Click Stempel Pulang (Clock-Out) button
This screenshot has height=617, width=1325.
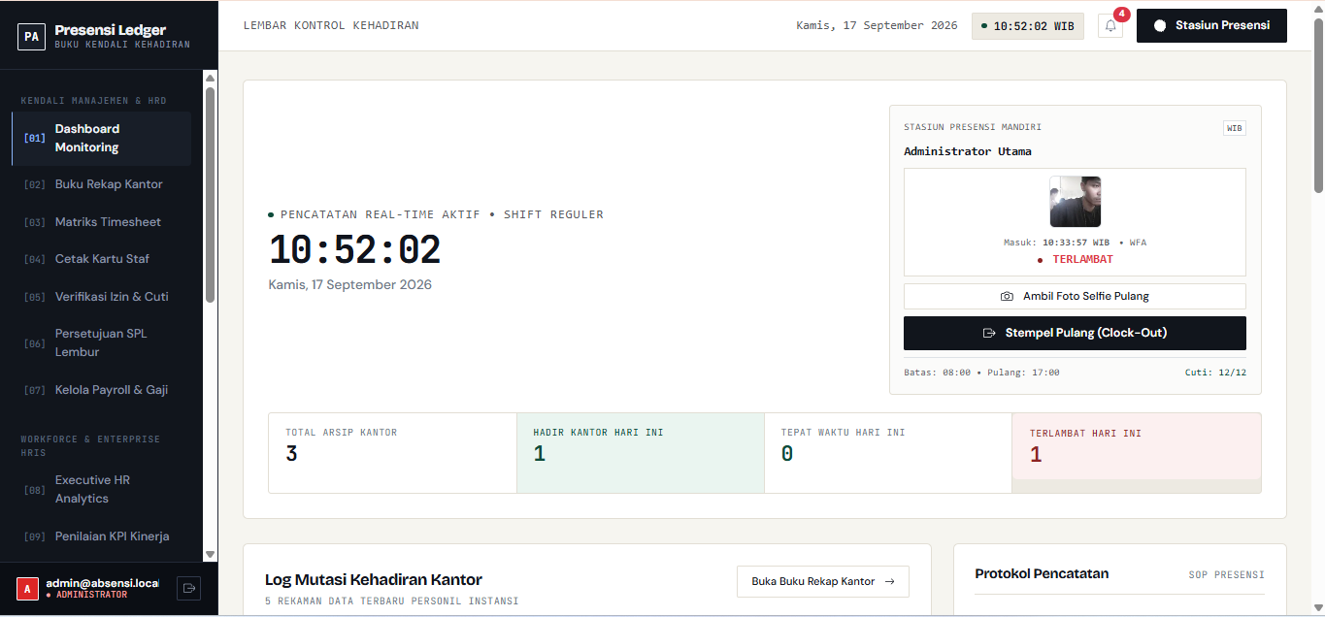tap(1075, 333)
